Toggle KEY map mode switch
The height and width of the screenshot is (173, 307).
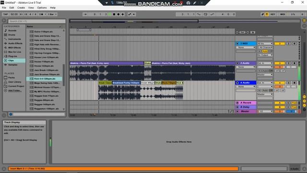pos(273,14)
